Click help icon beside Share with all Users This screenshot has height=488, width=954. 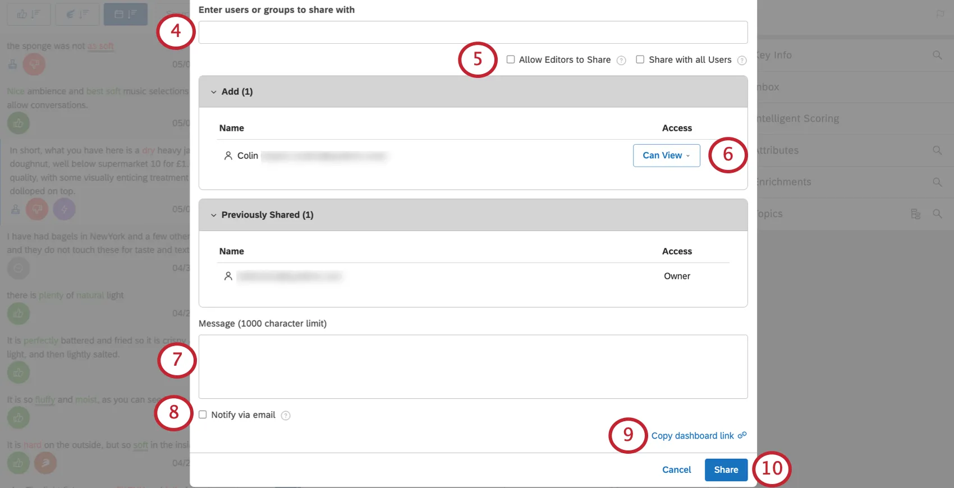click(x=741, y=61)
